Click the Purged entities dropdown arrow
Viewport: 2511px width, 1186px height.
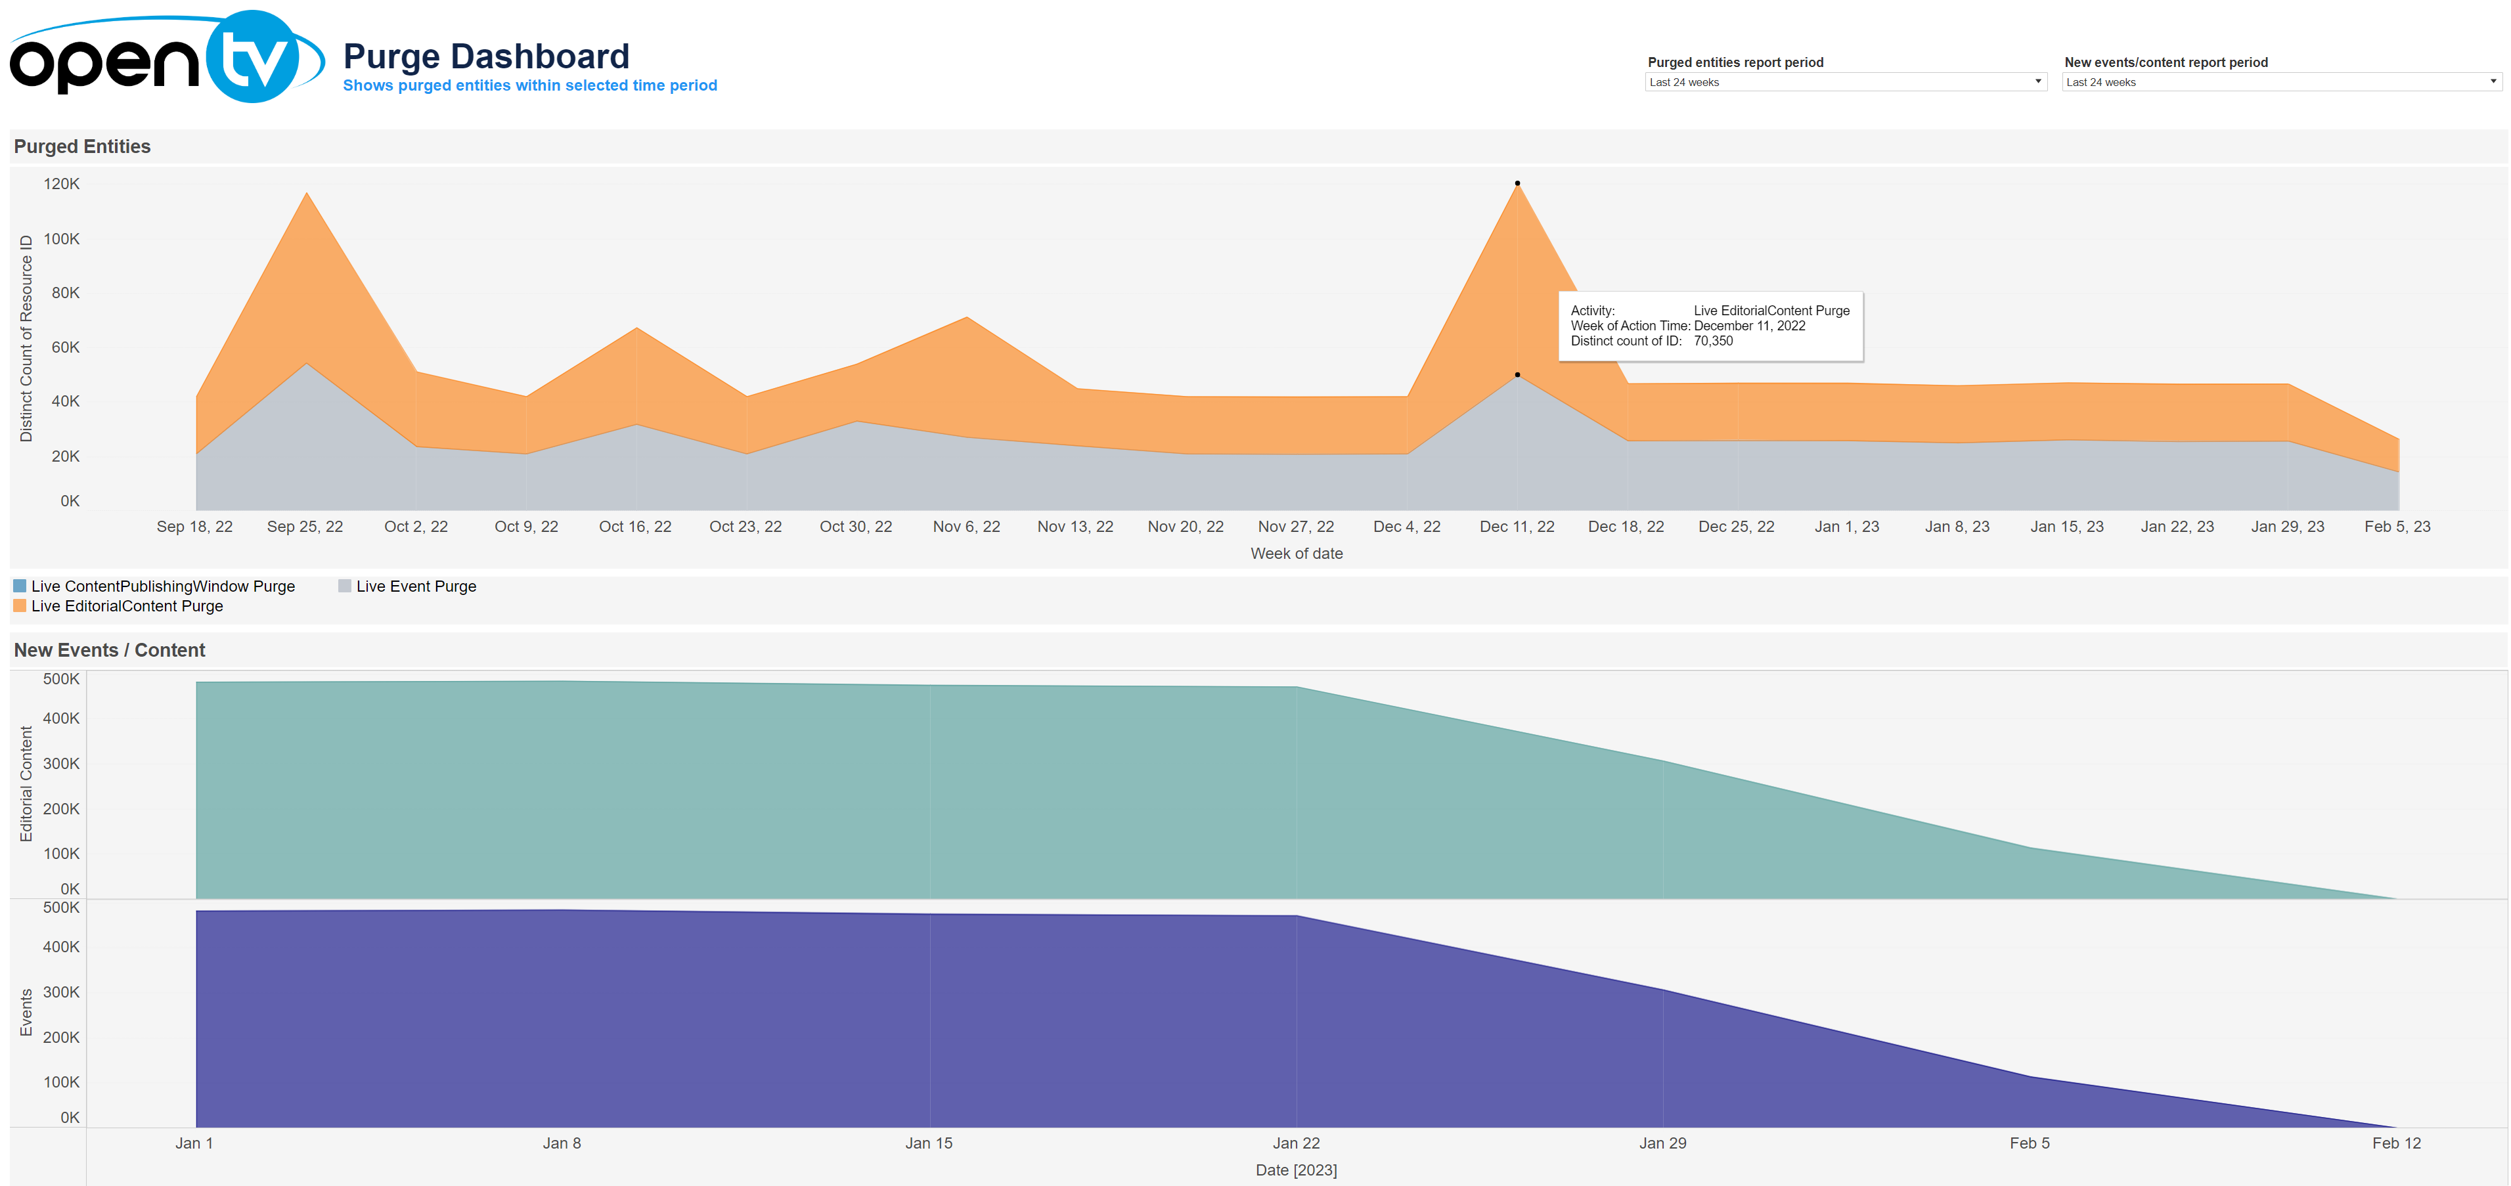tap(2037, 82)
